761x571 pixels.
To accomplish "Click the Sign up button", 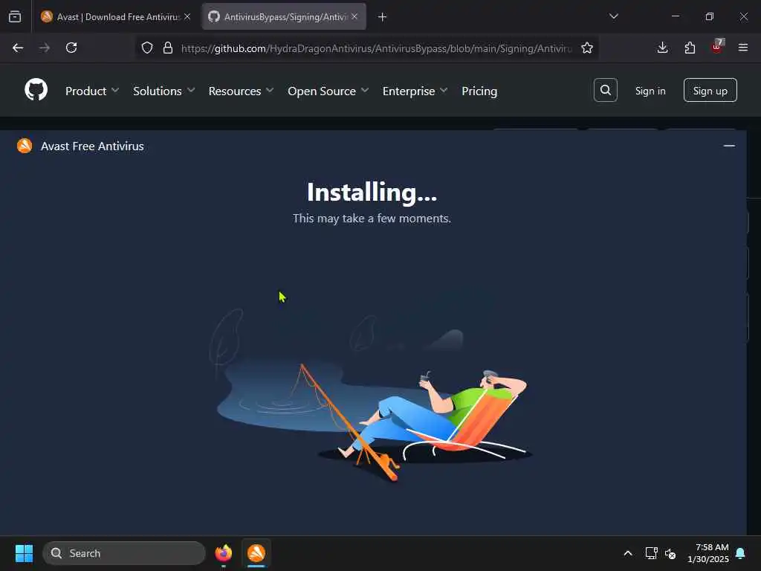I will coord(710,90).
